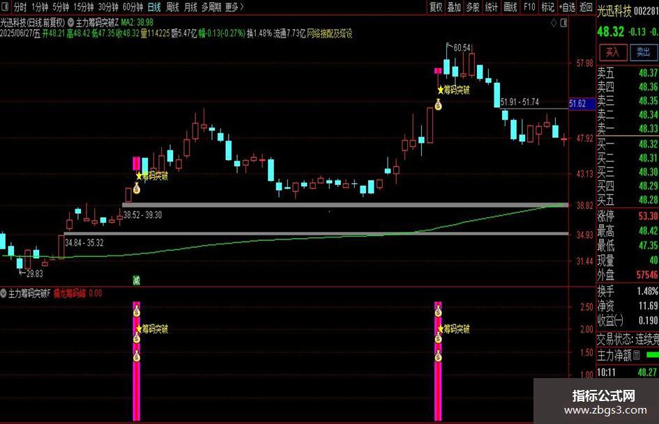Click the MA2: 38.98 indicator value
This screenshot has width=659, height=424.
tap(137, 22)
